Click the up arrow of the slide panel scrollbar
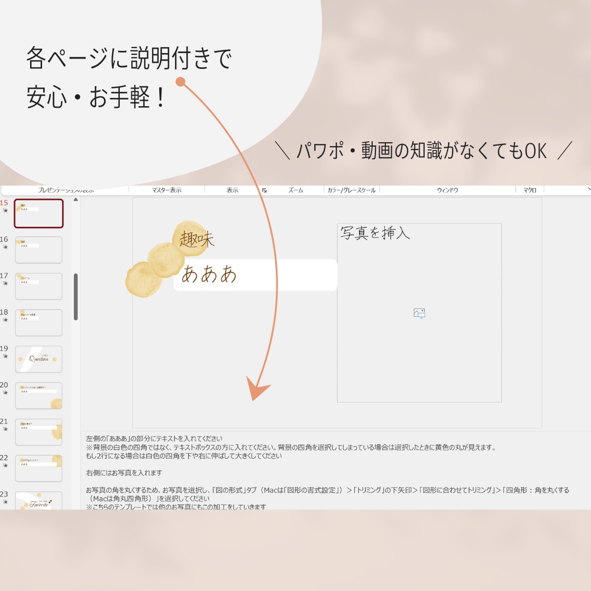Image resolution: width=591 pixels, height=591 pixels. point(76,200)
